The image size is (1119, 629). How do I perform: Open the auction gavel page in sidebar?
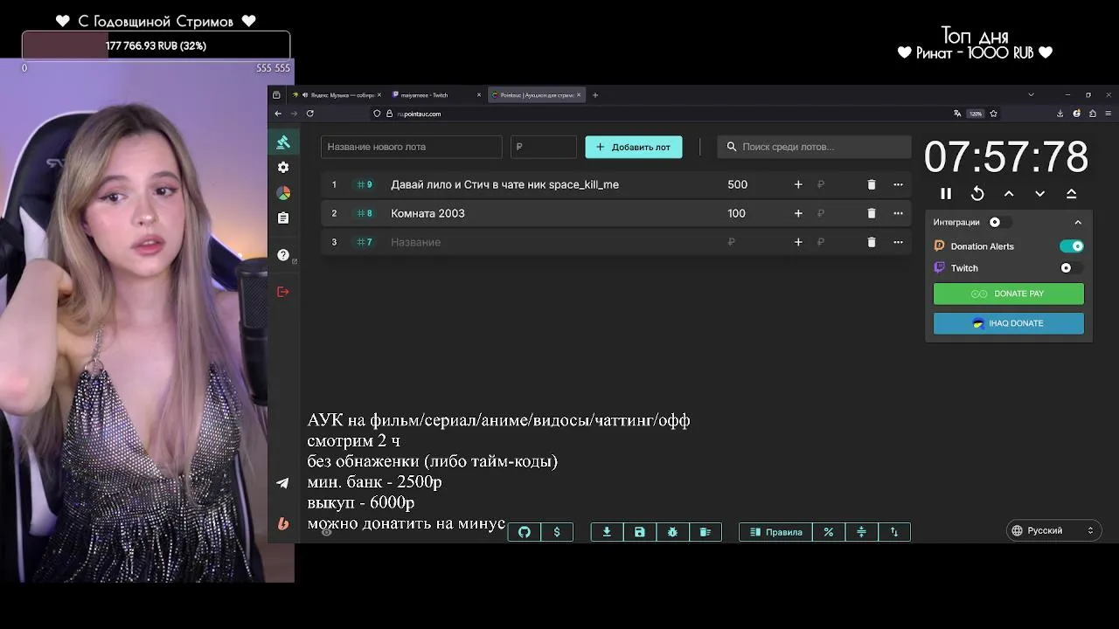click(283, 142)
